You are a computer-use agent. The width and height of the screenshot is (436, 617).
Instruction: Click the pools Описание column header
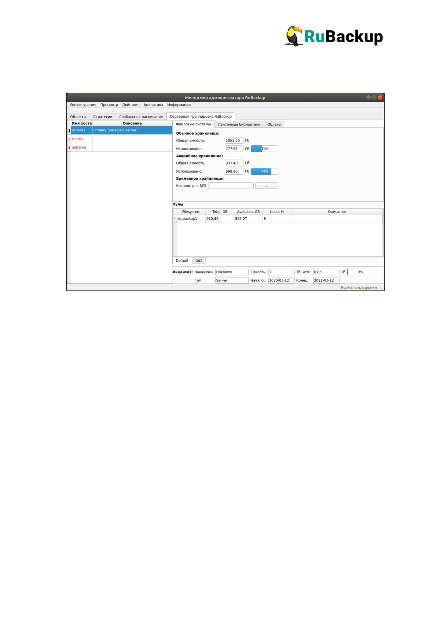click(x=337, y=212)
